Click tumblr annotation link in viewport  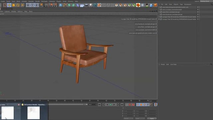click(143, 33)
